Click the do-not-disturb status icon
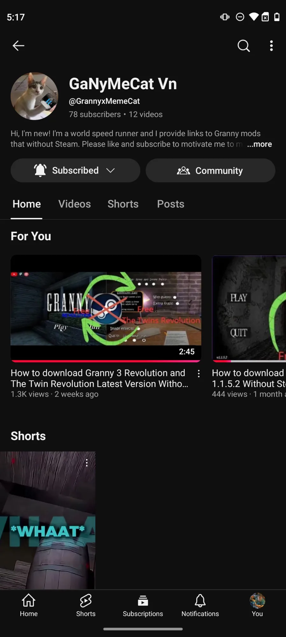286x637 pixels. (x=240, y=17)
